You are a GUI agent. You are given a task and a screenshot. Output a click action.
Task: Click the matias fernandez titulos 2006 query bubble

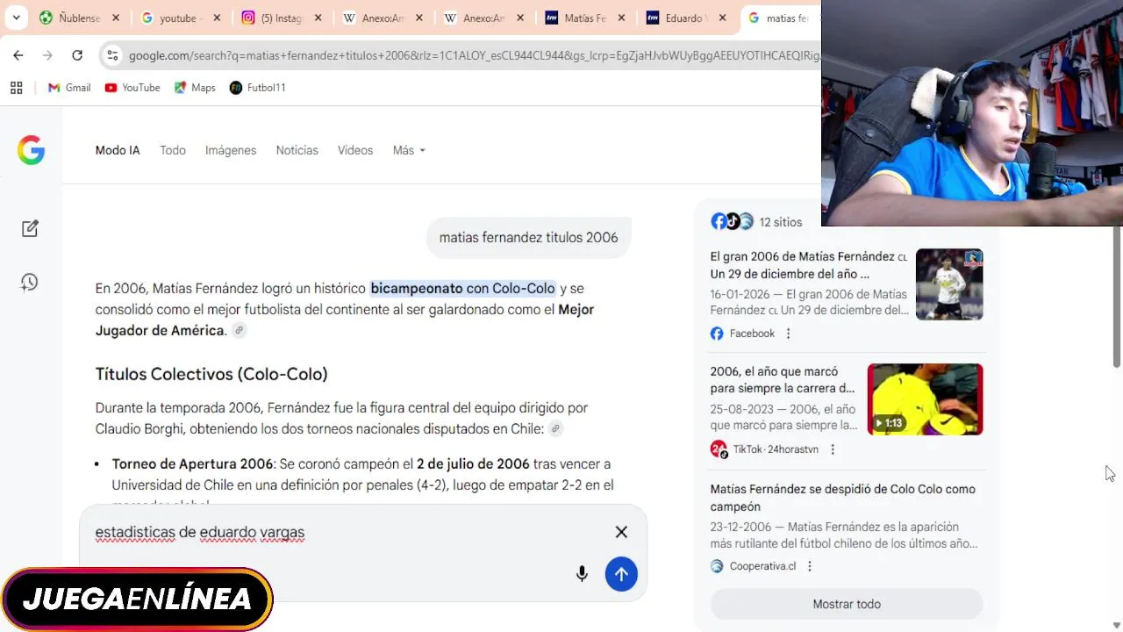(x=528, y=238)
